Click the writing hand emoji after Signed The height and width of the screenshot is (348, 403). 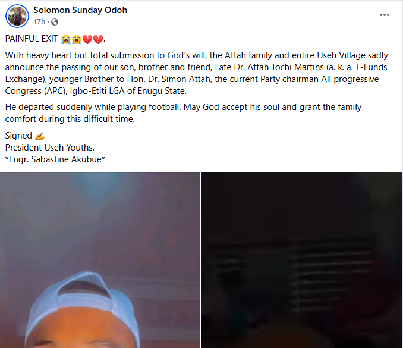[x=40, y=136]
